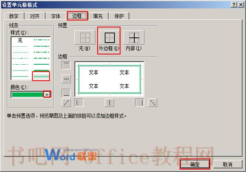Toggle the diagonal up border button
Screen dimensions: 246x172
click(x=66, y=103)
